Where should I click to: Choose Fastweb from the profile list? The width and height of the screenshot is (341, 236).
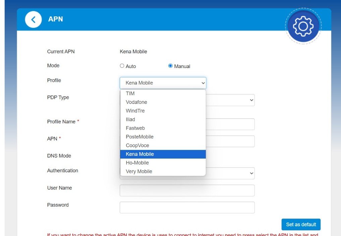point(163,128)
